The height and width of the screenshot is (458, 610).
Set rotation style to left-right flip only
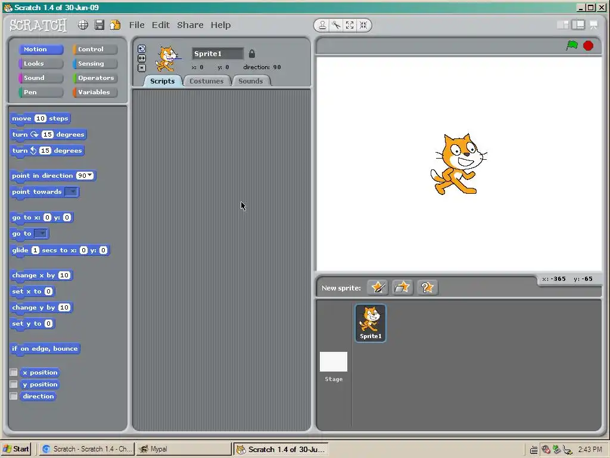point(142,58)
